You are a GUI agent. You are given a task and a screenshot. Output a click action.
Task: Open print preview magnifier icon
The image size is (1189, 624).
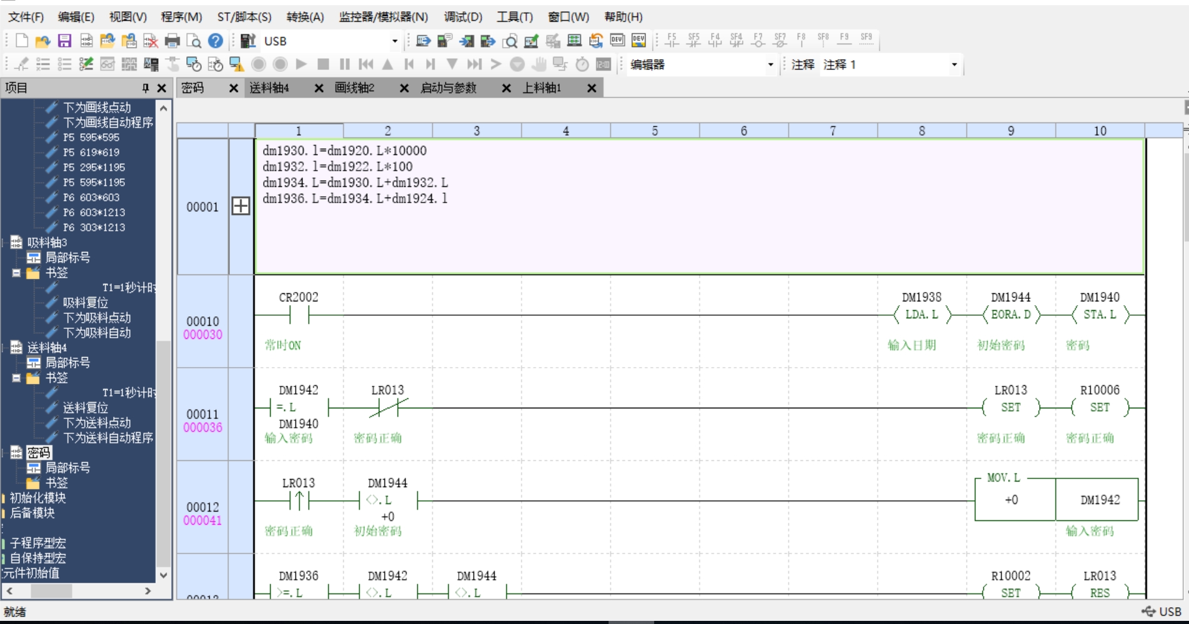(x=194, y=41)
